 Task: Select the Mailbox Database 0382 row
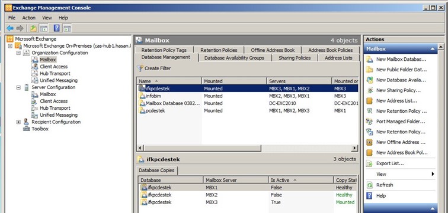[x=248, y=103]
